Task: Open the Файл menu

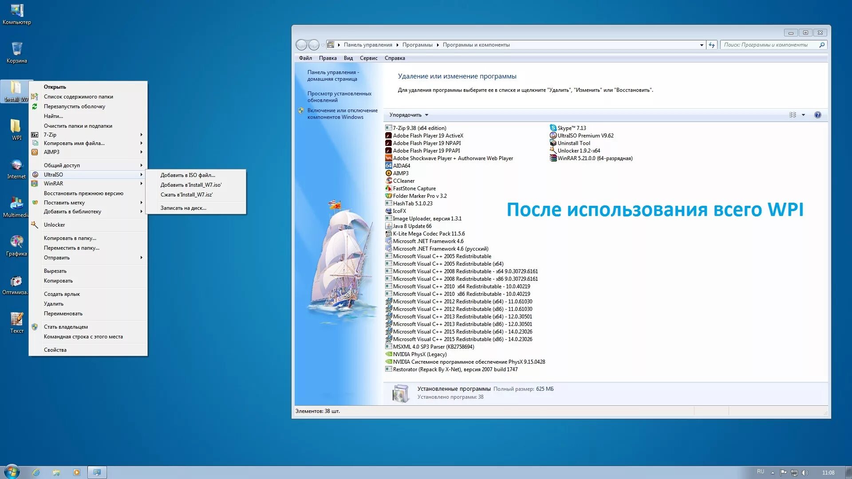Action: pos(305,58)
